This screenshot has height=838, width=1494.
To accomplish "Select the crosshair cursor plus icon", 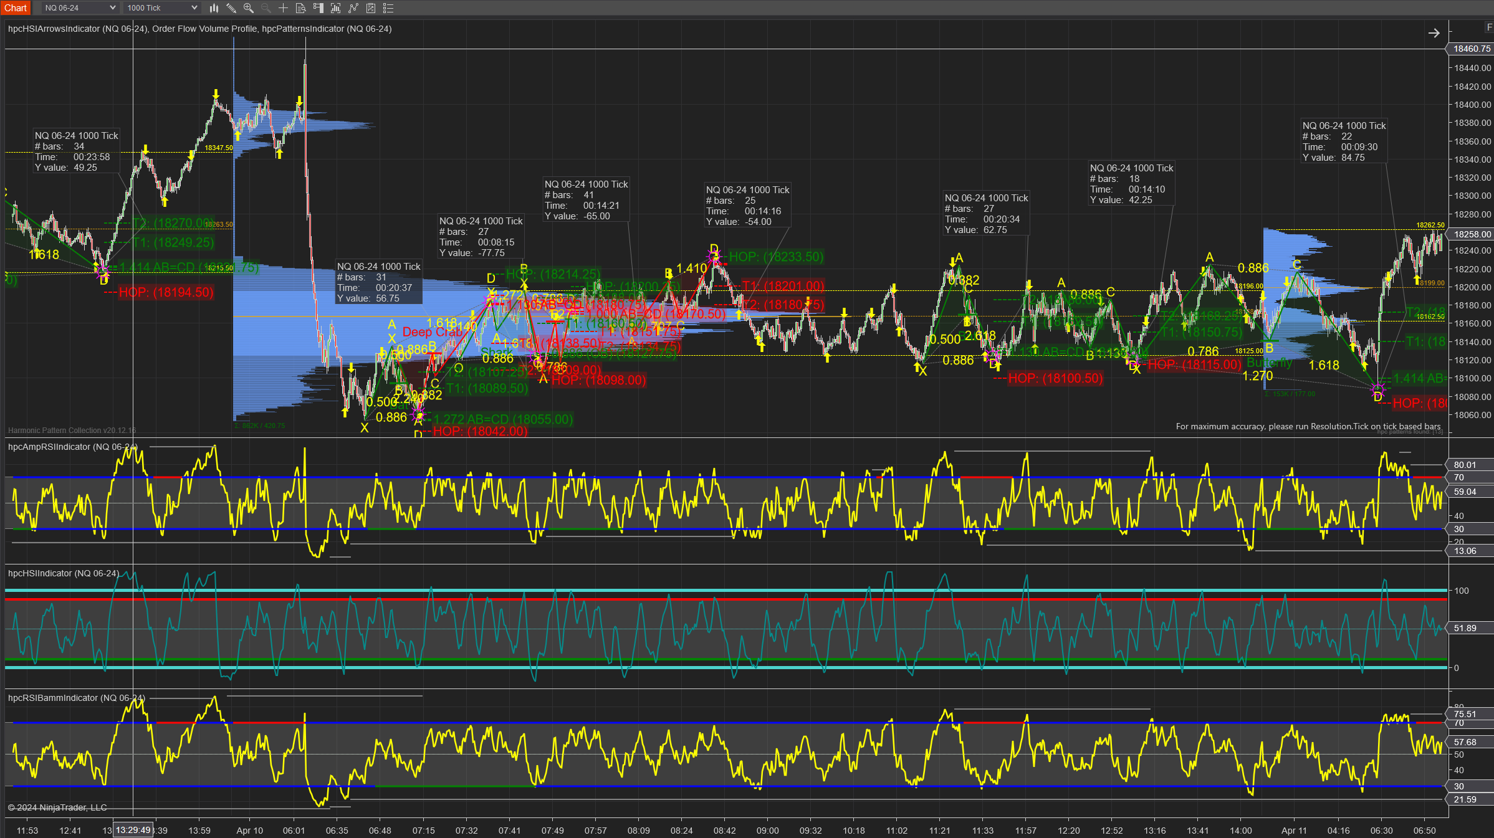I will click(283, 8).
